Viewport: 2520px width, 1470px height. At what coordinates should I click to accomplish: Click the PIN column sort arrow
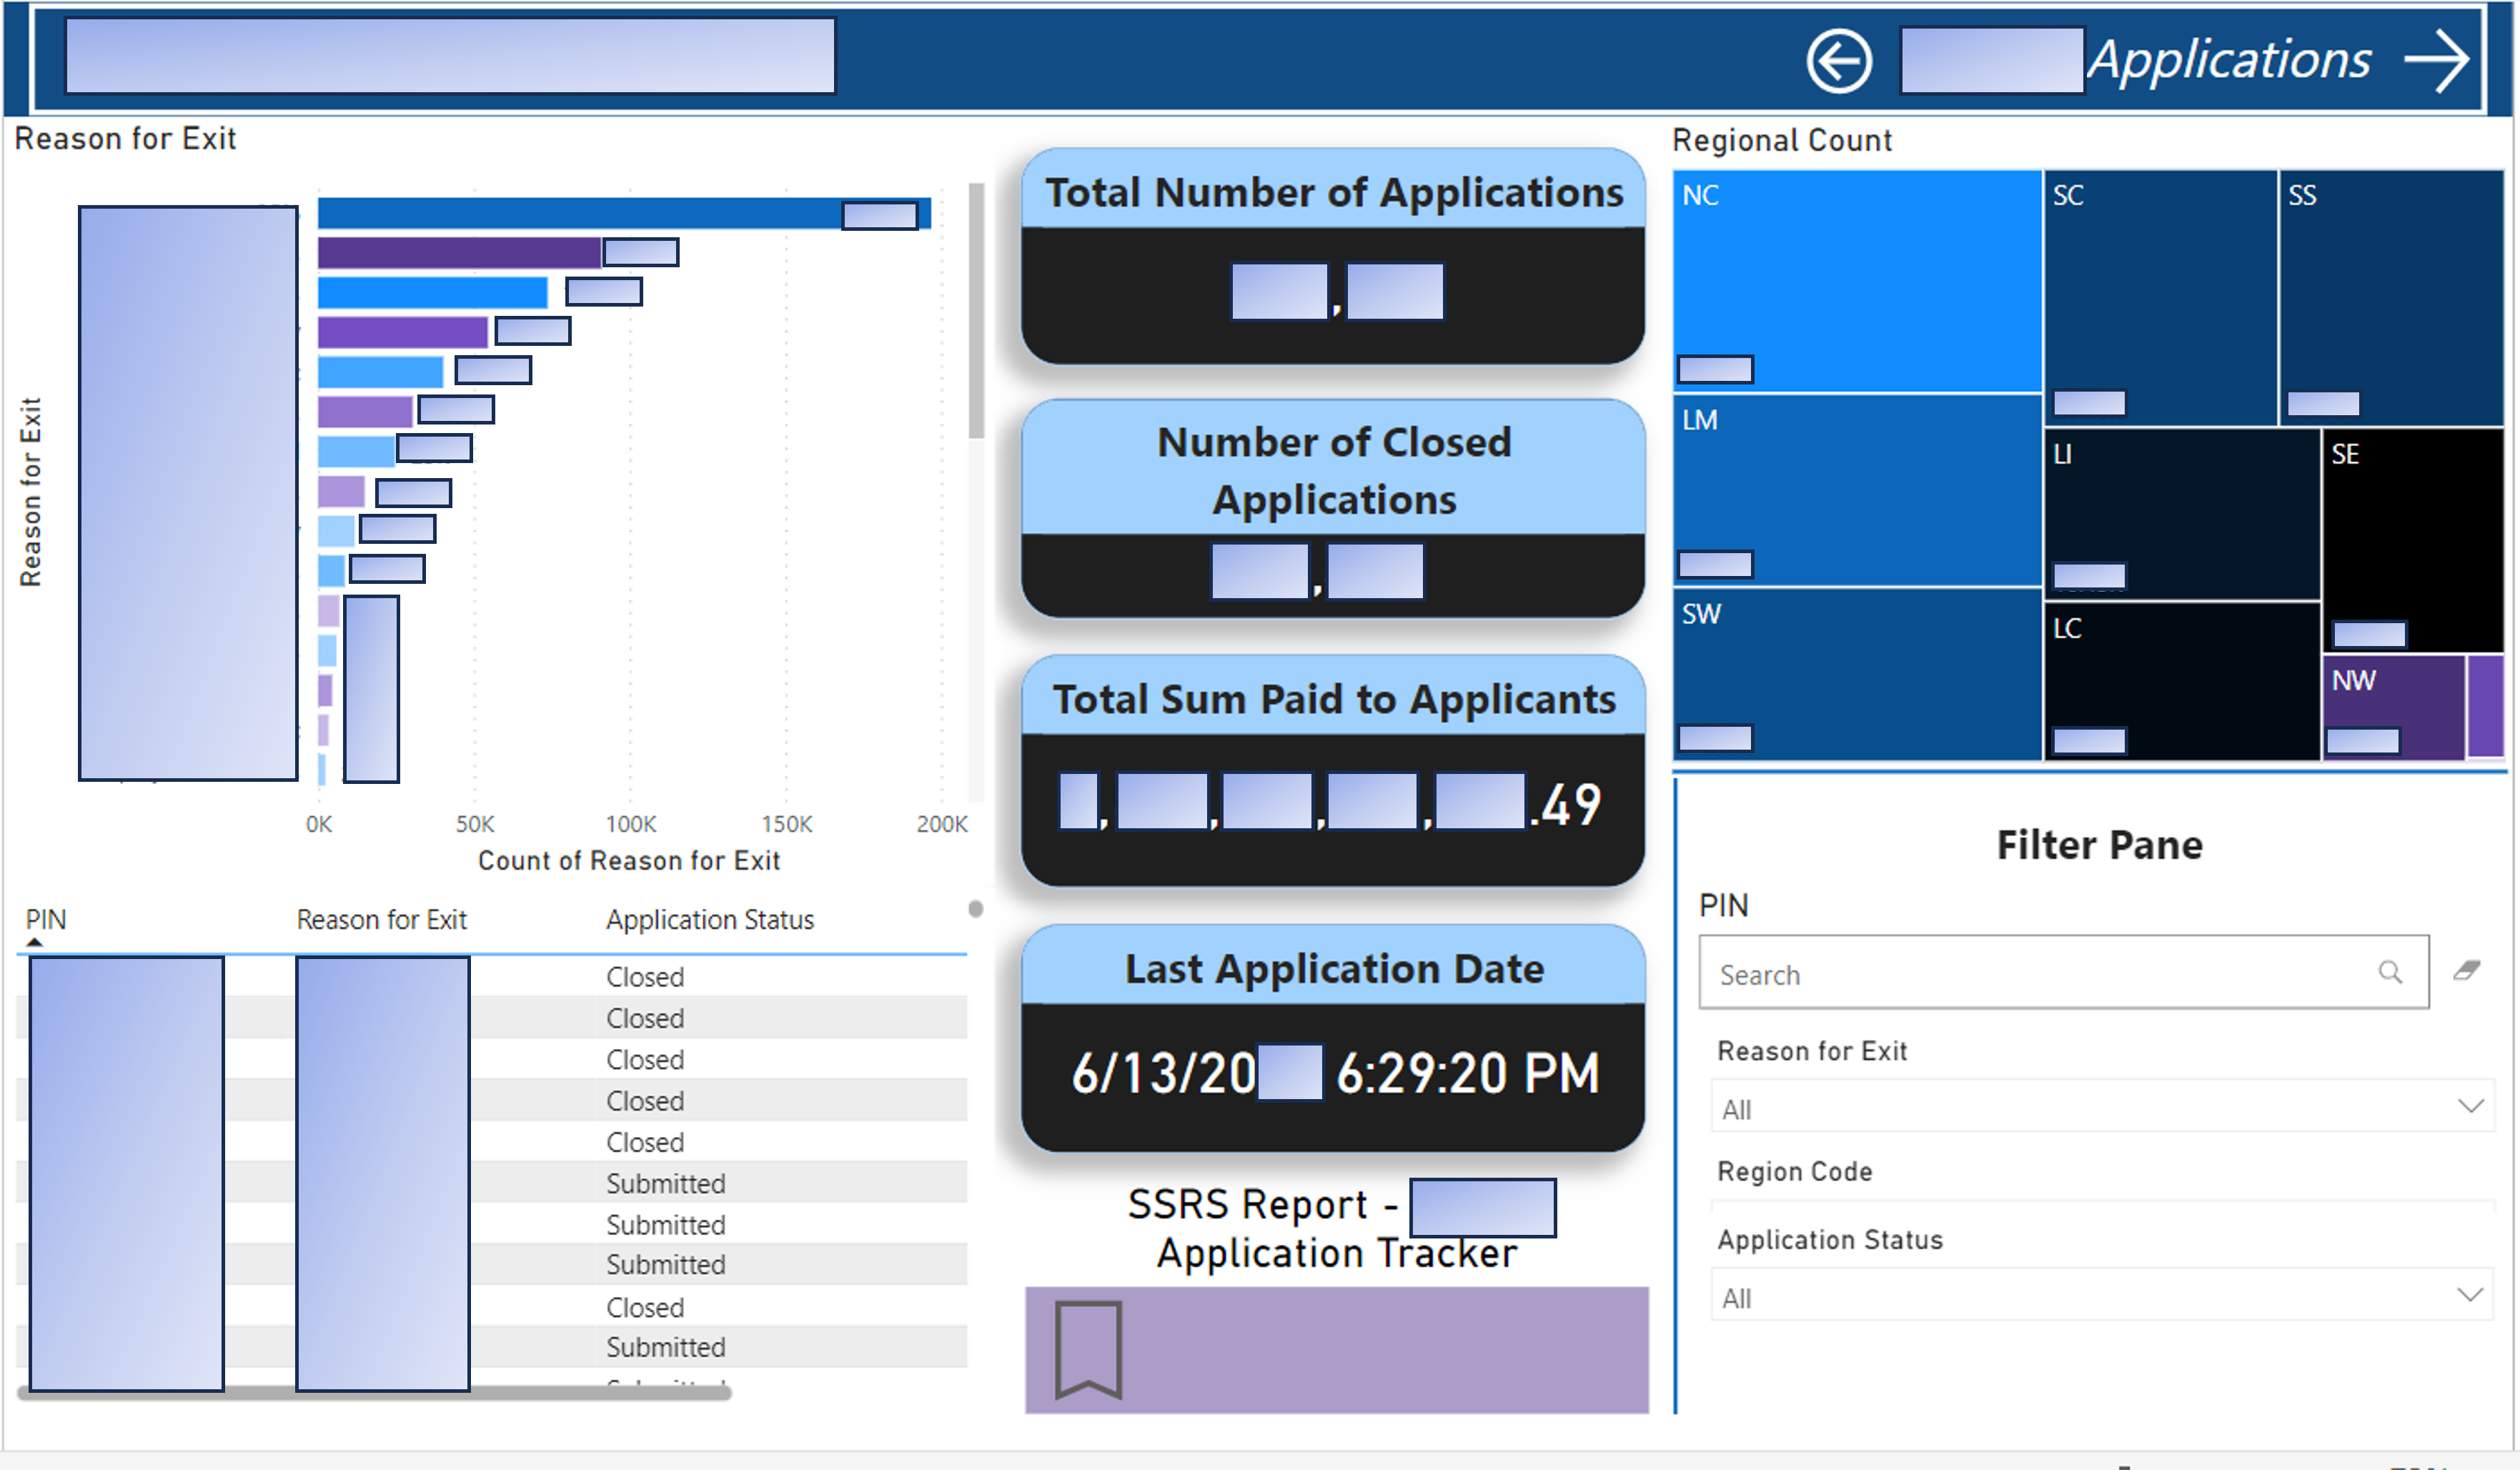tap(35, 942)
